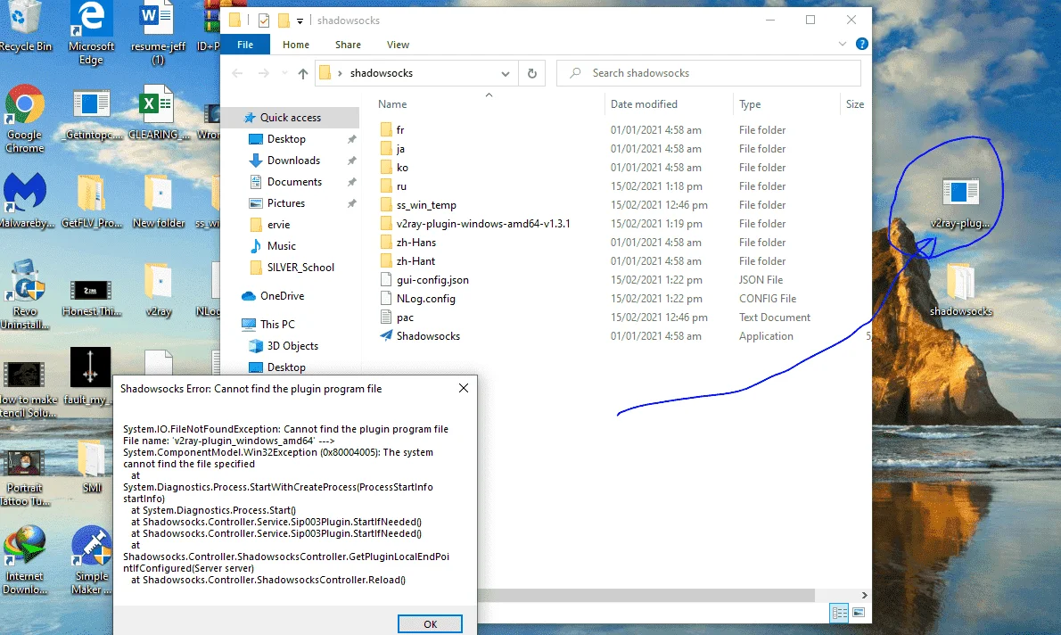Sort by Date modified column header
This screenshot has height=635, width=1061.
coord(644,104)
